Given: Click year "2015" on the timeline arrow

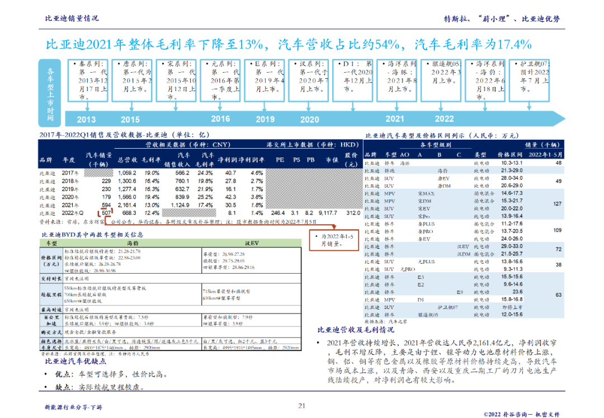Looking at the screenshot, I should click(x=130, y=120).
